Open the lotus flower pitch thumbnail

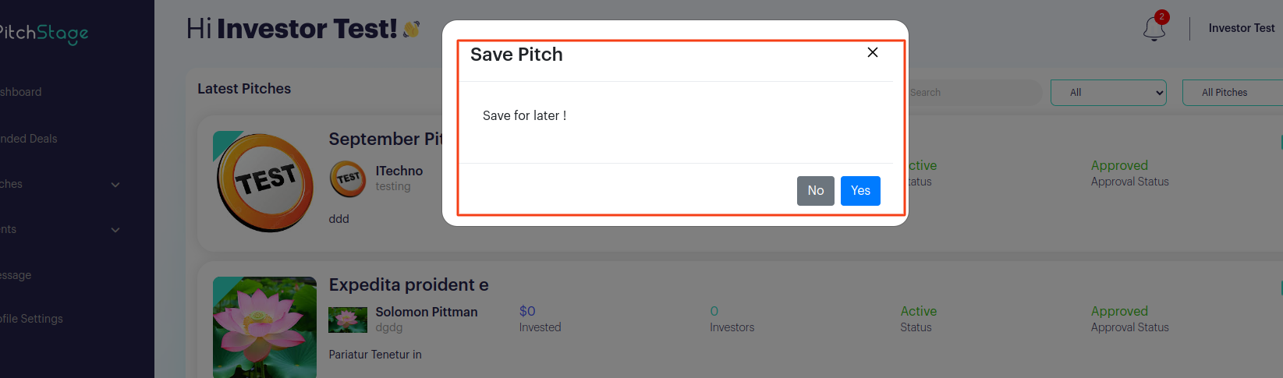[264, 327]
